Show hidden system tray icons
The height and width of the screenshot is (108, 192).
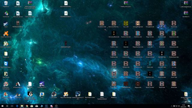[x=172, y=106]
